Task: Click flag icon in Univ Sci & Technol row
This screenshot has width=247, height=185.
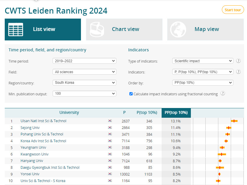Action: pyautogui.click(x=110, y=181)
